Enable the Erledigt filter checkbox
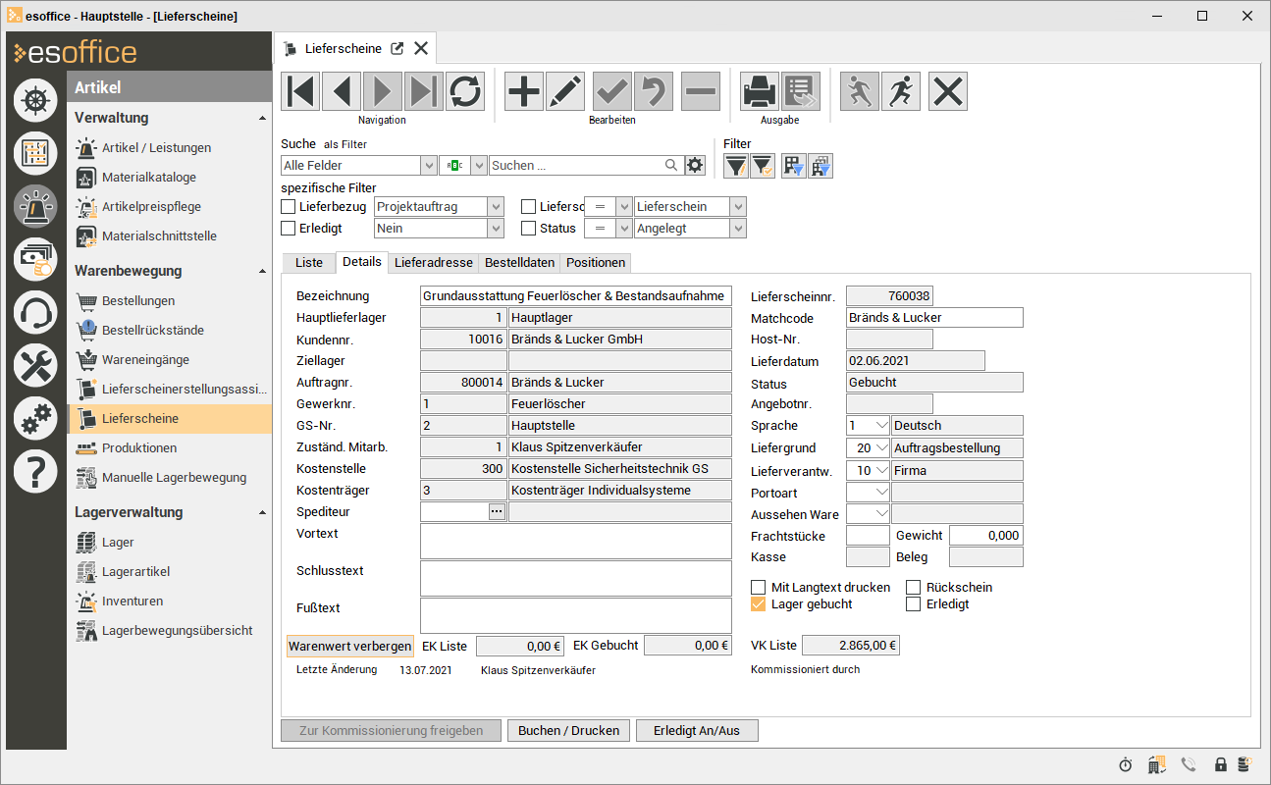The width and height of the screenshot is (1271, 785). [289, 229]
